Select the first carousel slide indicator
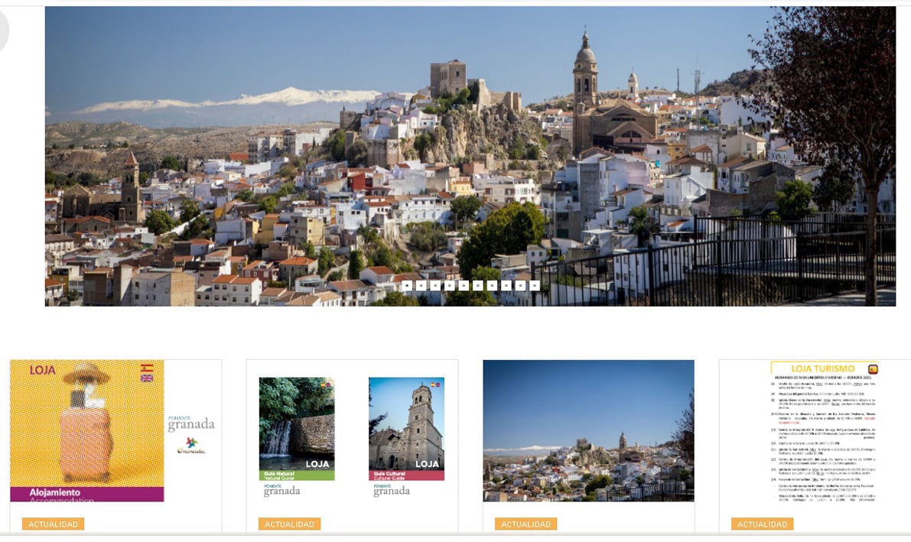The width and height of the screenshot is (911, 542). point(406,287)
